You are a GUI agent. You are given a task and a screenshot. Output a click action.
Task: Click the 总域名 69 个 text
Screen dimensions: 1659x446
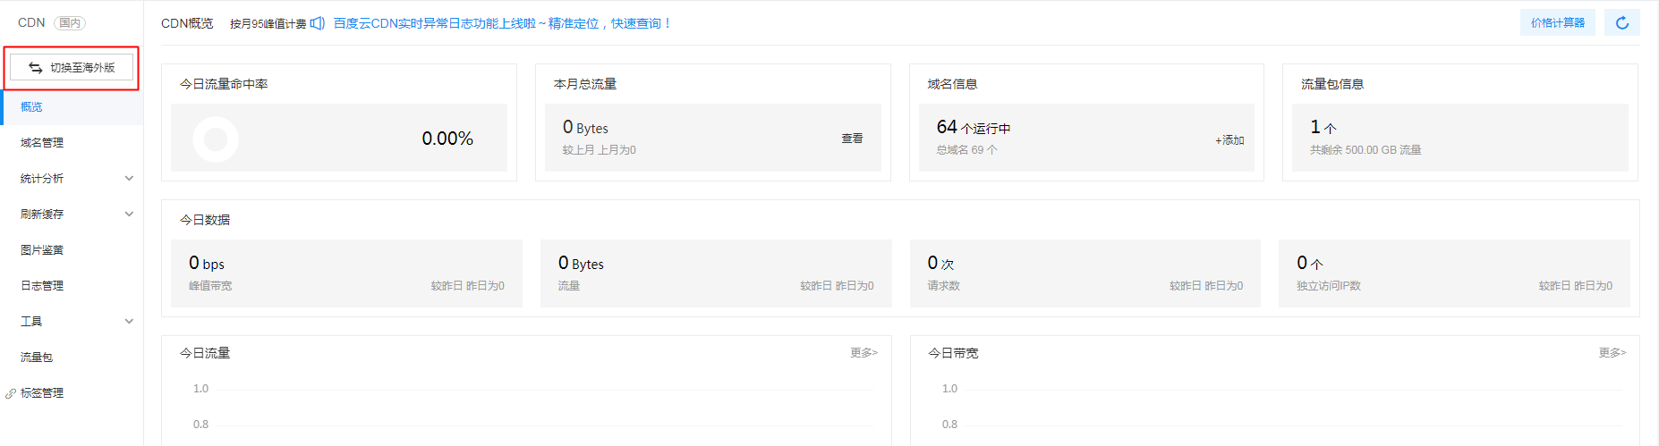tap(966, 150)
